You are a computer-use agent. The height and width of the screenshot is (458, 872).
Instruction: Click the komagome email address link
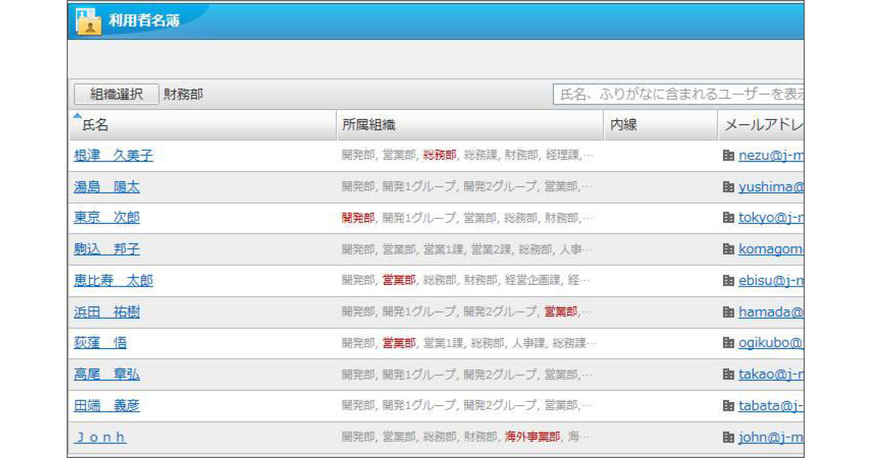pos(771,249)
